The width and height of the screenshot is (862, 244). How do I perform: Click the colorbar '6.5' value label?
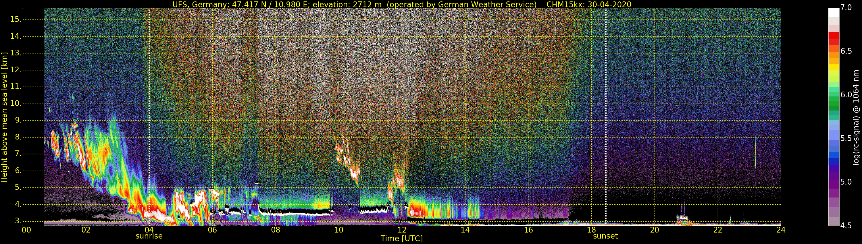(x=846, y=51)
